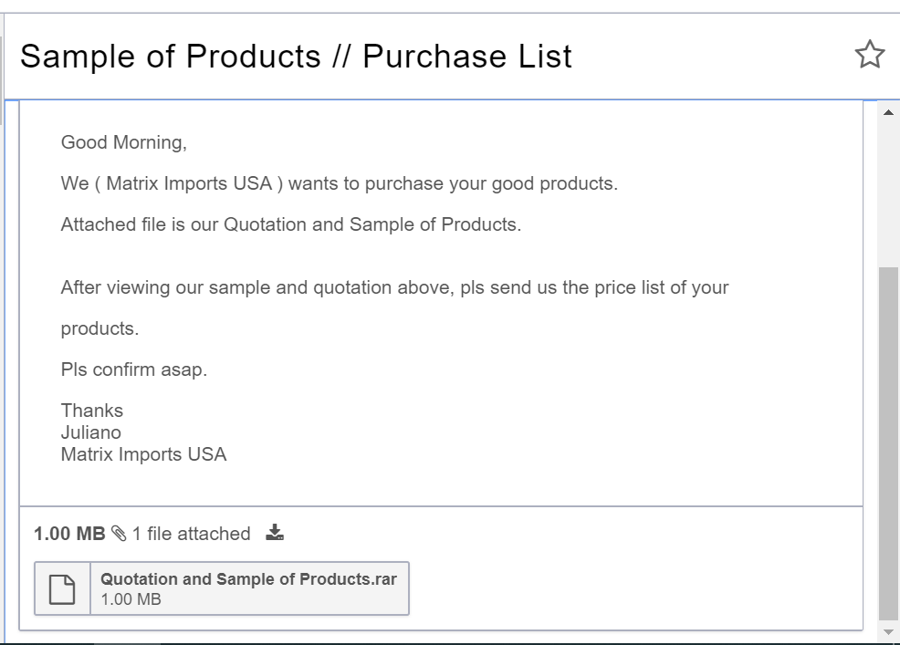Viewport: 900px width, 645px height.
Task: Click the "Good Morning," greeting line
Action: click(x=123, y=142)
